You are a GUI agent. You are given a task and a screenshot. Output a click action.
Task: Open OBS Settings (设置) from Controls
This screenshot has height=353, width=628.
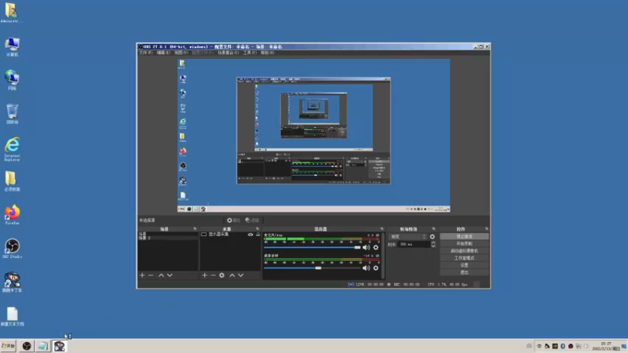(x=464, y=265)
